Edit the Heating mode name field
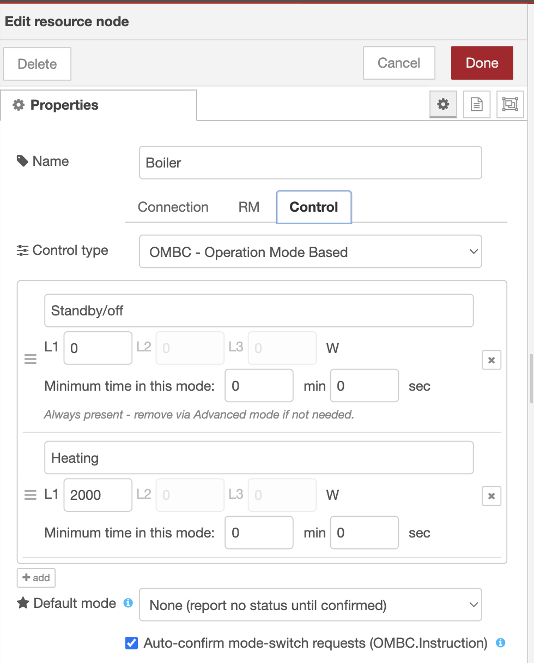The image size is (534, 663). [259, 458]
